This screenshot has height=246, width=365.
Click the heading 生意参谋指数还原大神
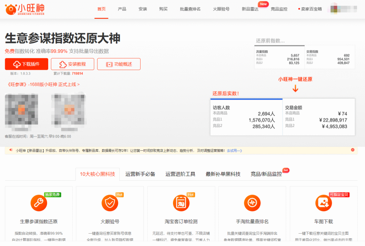(x=63, y=38)
